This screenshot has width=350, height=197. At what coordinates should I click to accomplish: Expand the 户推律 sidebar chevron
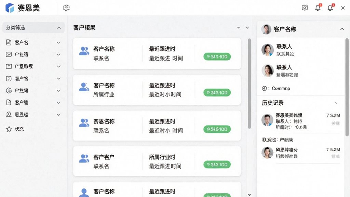58,90
